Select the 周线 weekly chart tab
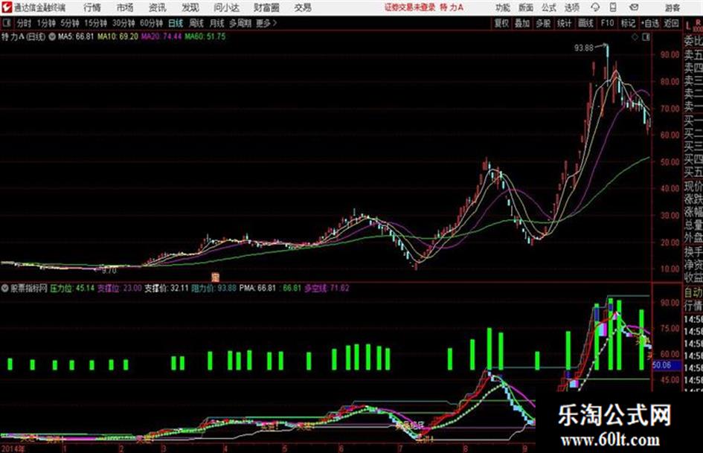The height and width of the screenshot is (453, 703). (196, 23)
